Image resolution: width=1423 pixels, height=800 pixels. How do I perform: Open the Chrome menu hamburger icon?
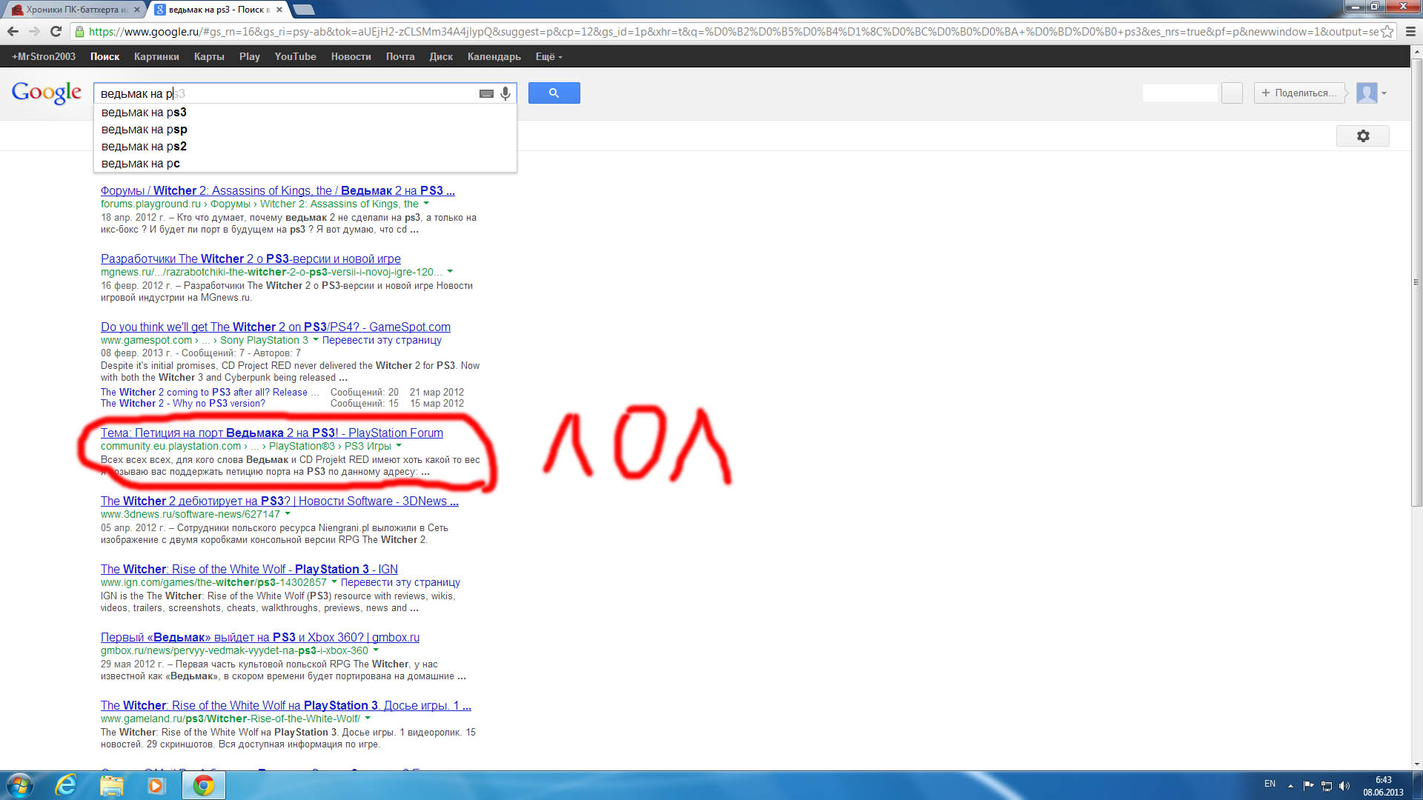pyautogui.click(x=1410, y=31)
